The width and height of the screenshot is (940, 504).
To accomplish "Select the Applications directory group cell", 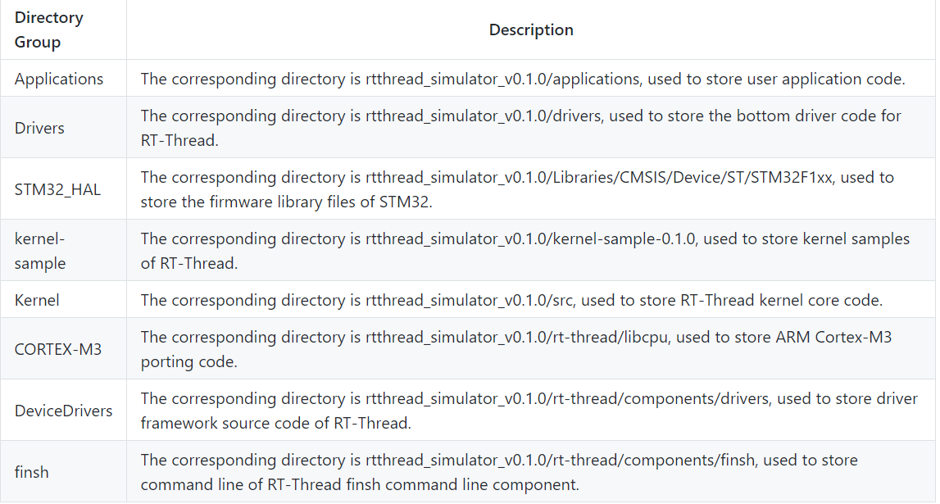I will point(59,79).
